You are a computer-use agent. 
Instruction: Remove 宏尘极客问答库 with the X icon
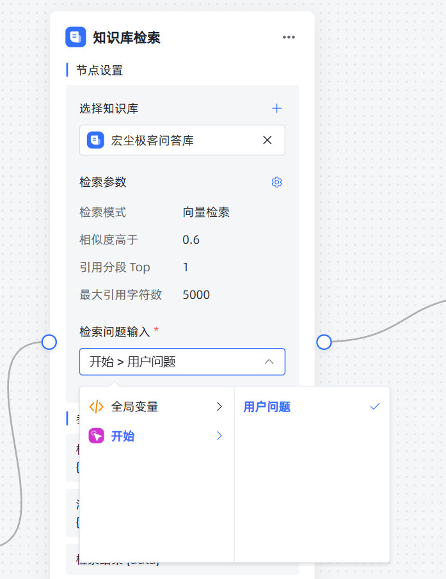click(x=267, y=140)
